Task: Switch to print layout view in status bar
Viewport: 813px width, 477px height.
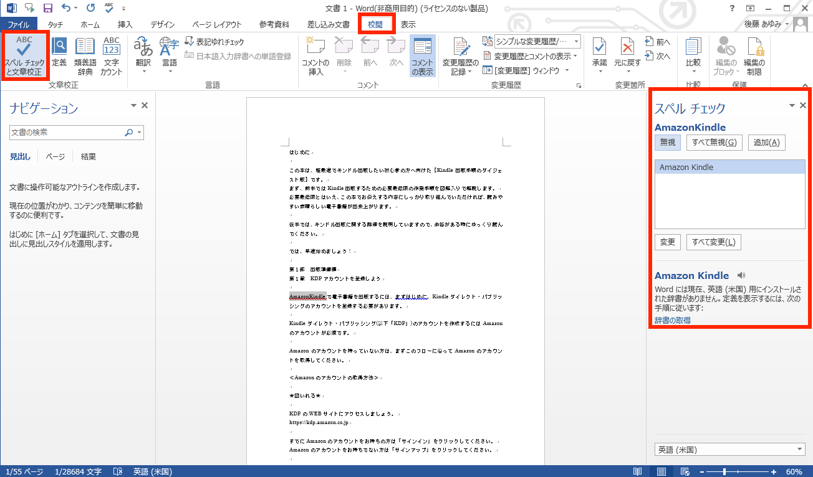Action: coord(661,471)
